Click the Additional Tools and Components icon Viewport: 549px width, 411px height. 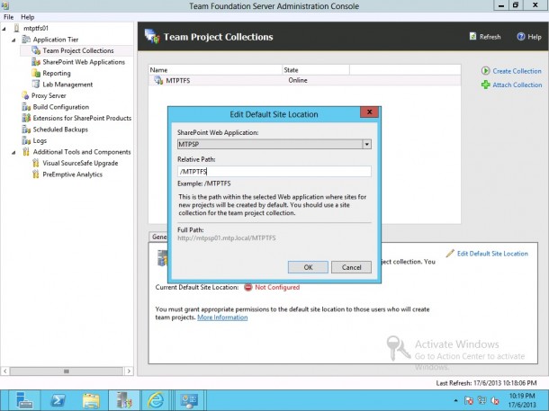tap(26, 151)
